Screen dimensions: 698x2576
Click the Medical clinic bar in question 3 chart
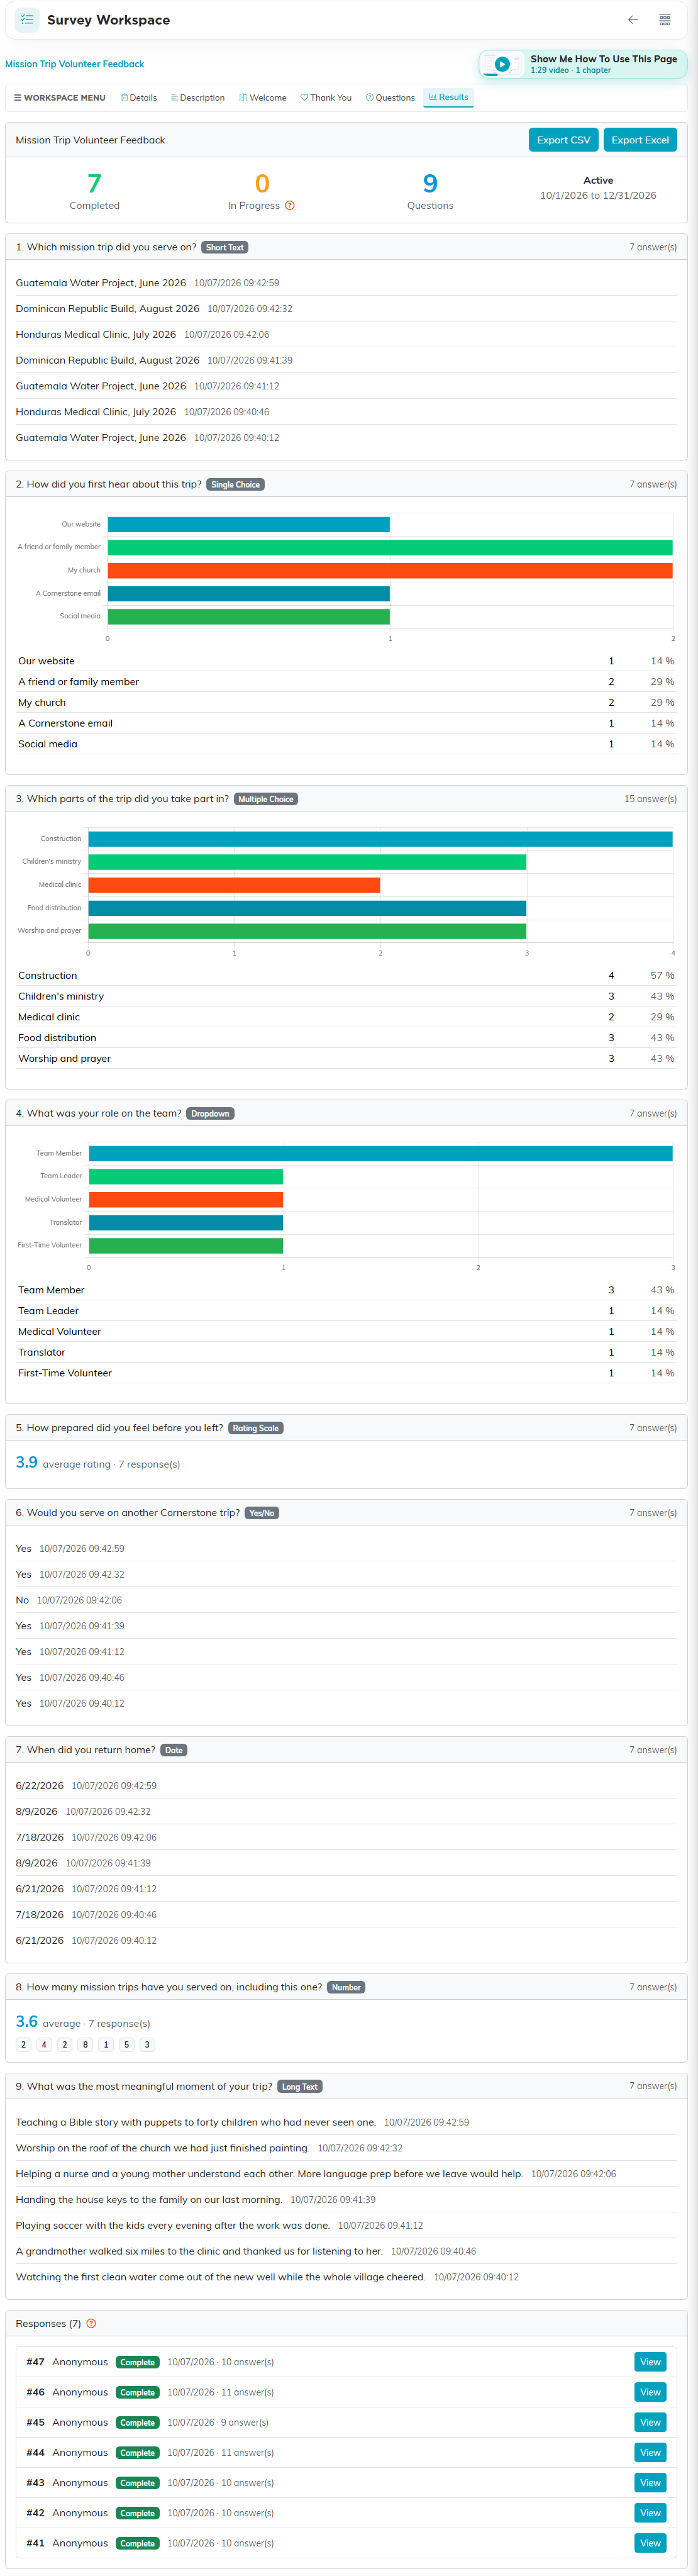(x=234, y=885)
